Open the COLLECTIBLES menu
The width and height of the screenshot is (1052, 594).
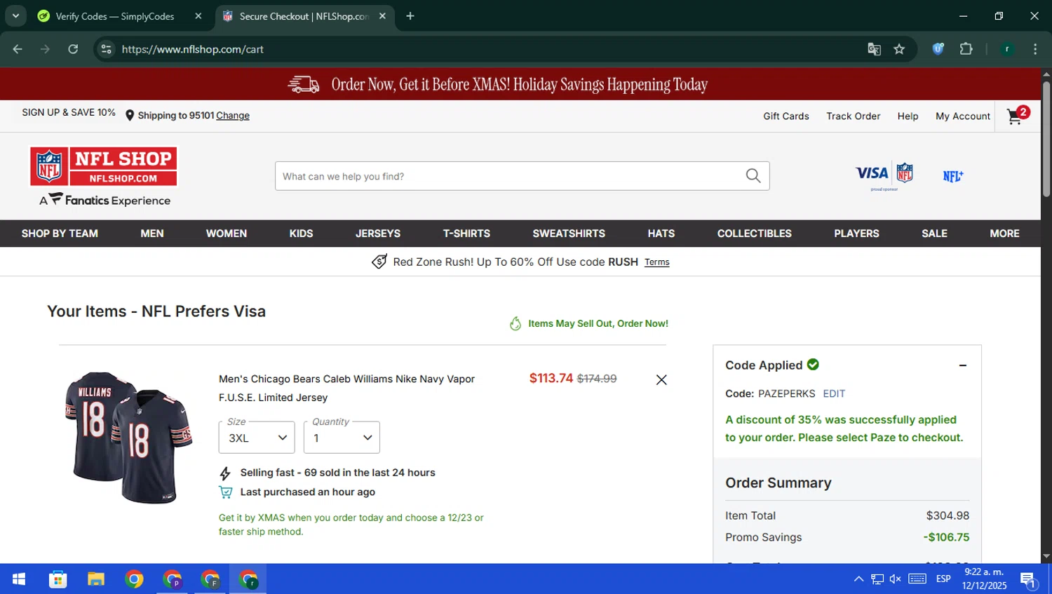point(755,234)
